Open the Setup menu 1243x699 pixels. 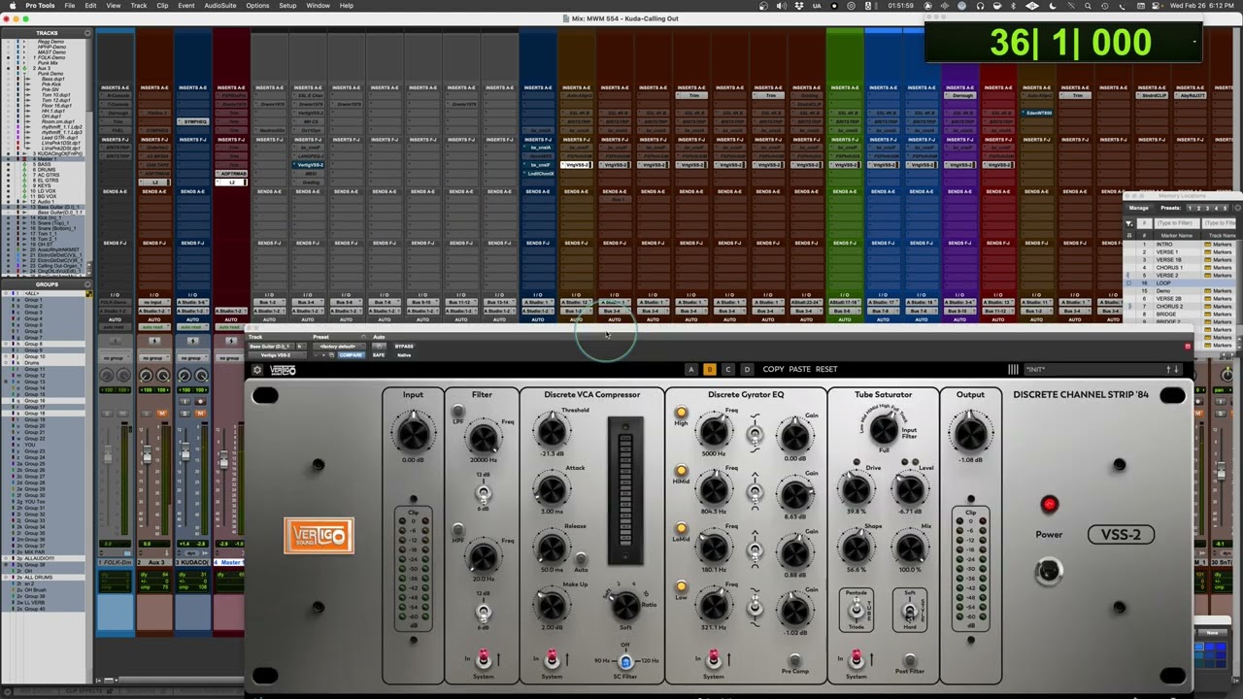point(287,6)
